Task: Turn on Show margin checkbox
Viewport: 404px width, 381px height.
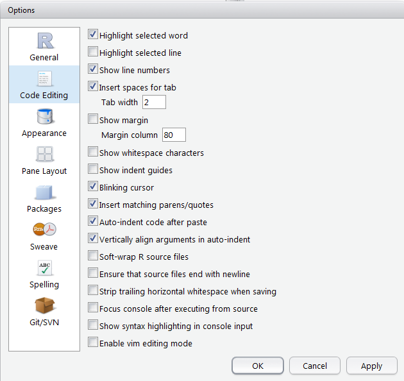Action: 93,119
